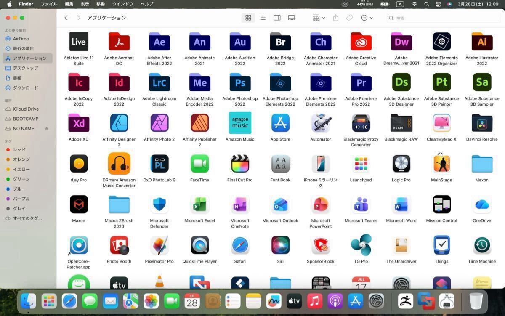Select DaVinci Resolve folder

coord(482,123)
